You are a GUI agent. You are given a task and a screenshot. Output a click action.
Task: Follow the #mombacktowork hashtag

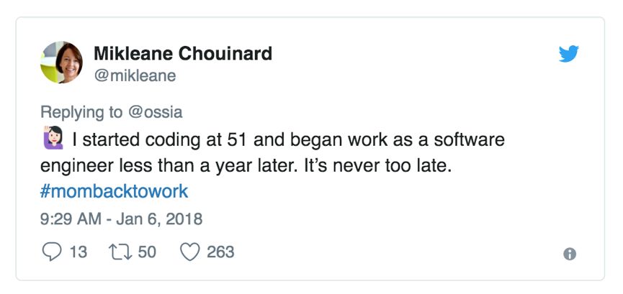pyautogui.click(x=114, y=192)
